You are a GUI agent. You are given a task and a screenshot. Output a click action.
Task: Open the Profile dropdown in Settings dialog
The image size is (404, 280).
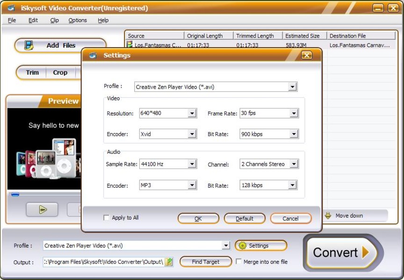click(x=292, y=87)
